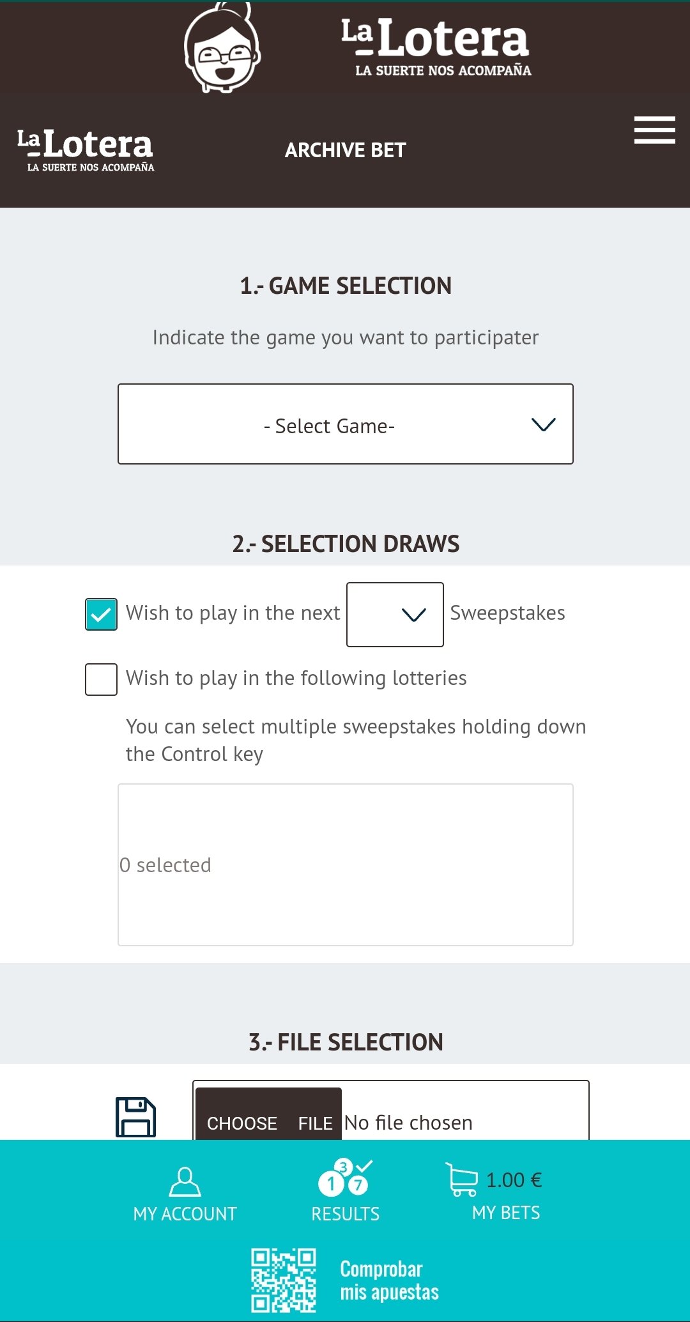The height and width of the screenshot is (1322, 690).
Task: Click the '0 selected' lotteries list box
Action: coord(346,865)
